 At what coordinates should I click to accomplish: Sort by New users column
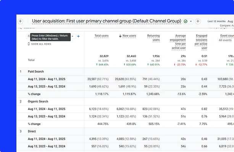(x=129, y=36)
